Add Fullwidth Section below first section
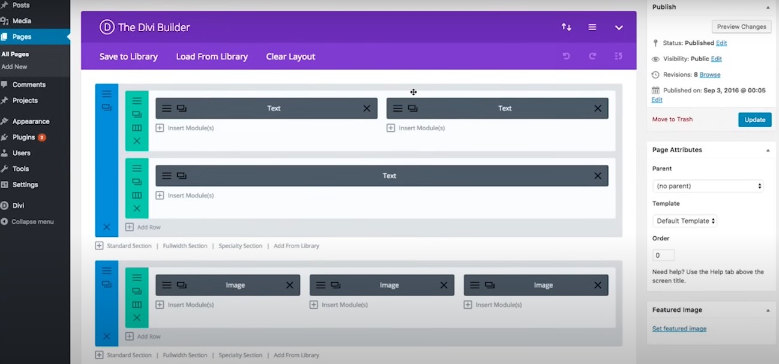The height and width of the screenshot is (364, 779). (185, 246)
